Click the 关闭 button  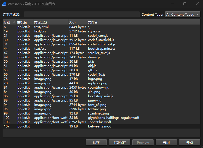(x=166, y=142)
